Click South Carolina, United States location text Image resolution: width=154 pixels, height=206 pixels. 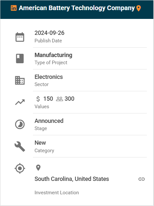pyautogui.click(x=72, y=179)
